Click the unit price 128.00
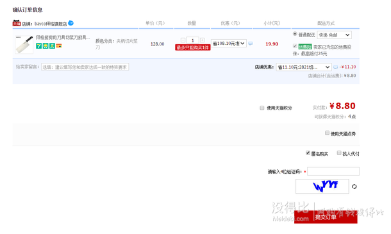Image resolution: width=391 pixels, height=234 pixels. click(157, 44)
